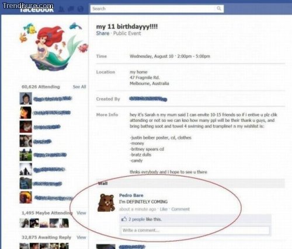The height and width of the screenshot is (249, 292).
Task: Open the messages icon in header
Action: coord(71,9)
